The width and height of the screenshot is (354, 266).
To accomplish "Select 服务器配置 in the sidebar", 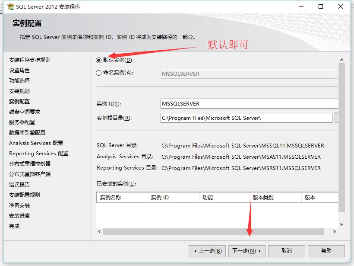I will [19, 122].
